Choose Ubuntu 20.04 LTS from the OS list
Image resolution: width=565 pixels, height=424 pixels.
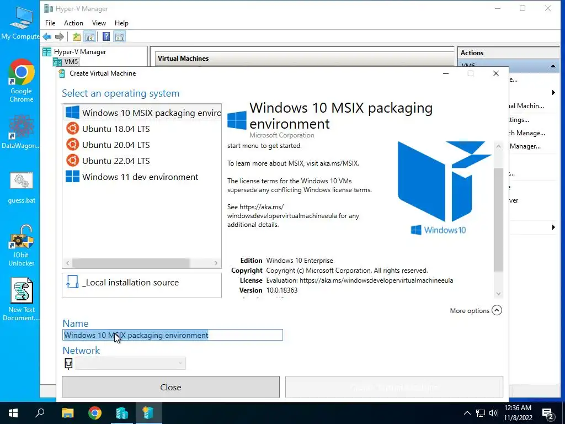tap(142, 145)
